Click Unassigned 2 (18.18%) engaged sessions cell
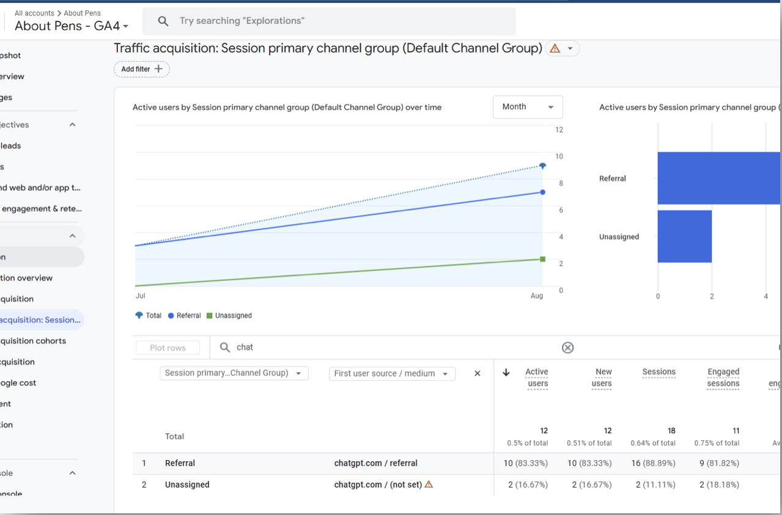782x515 pixels. point(719,485)
